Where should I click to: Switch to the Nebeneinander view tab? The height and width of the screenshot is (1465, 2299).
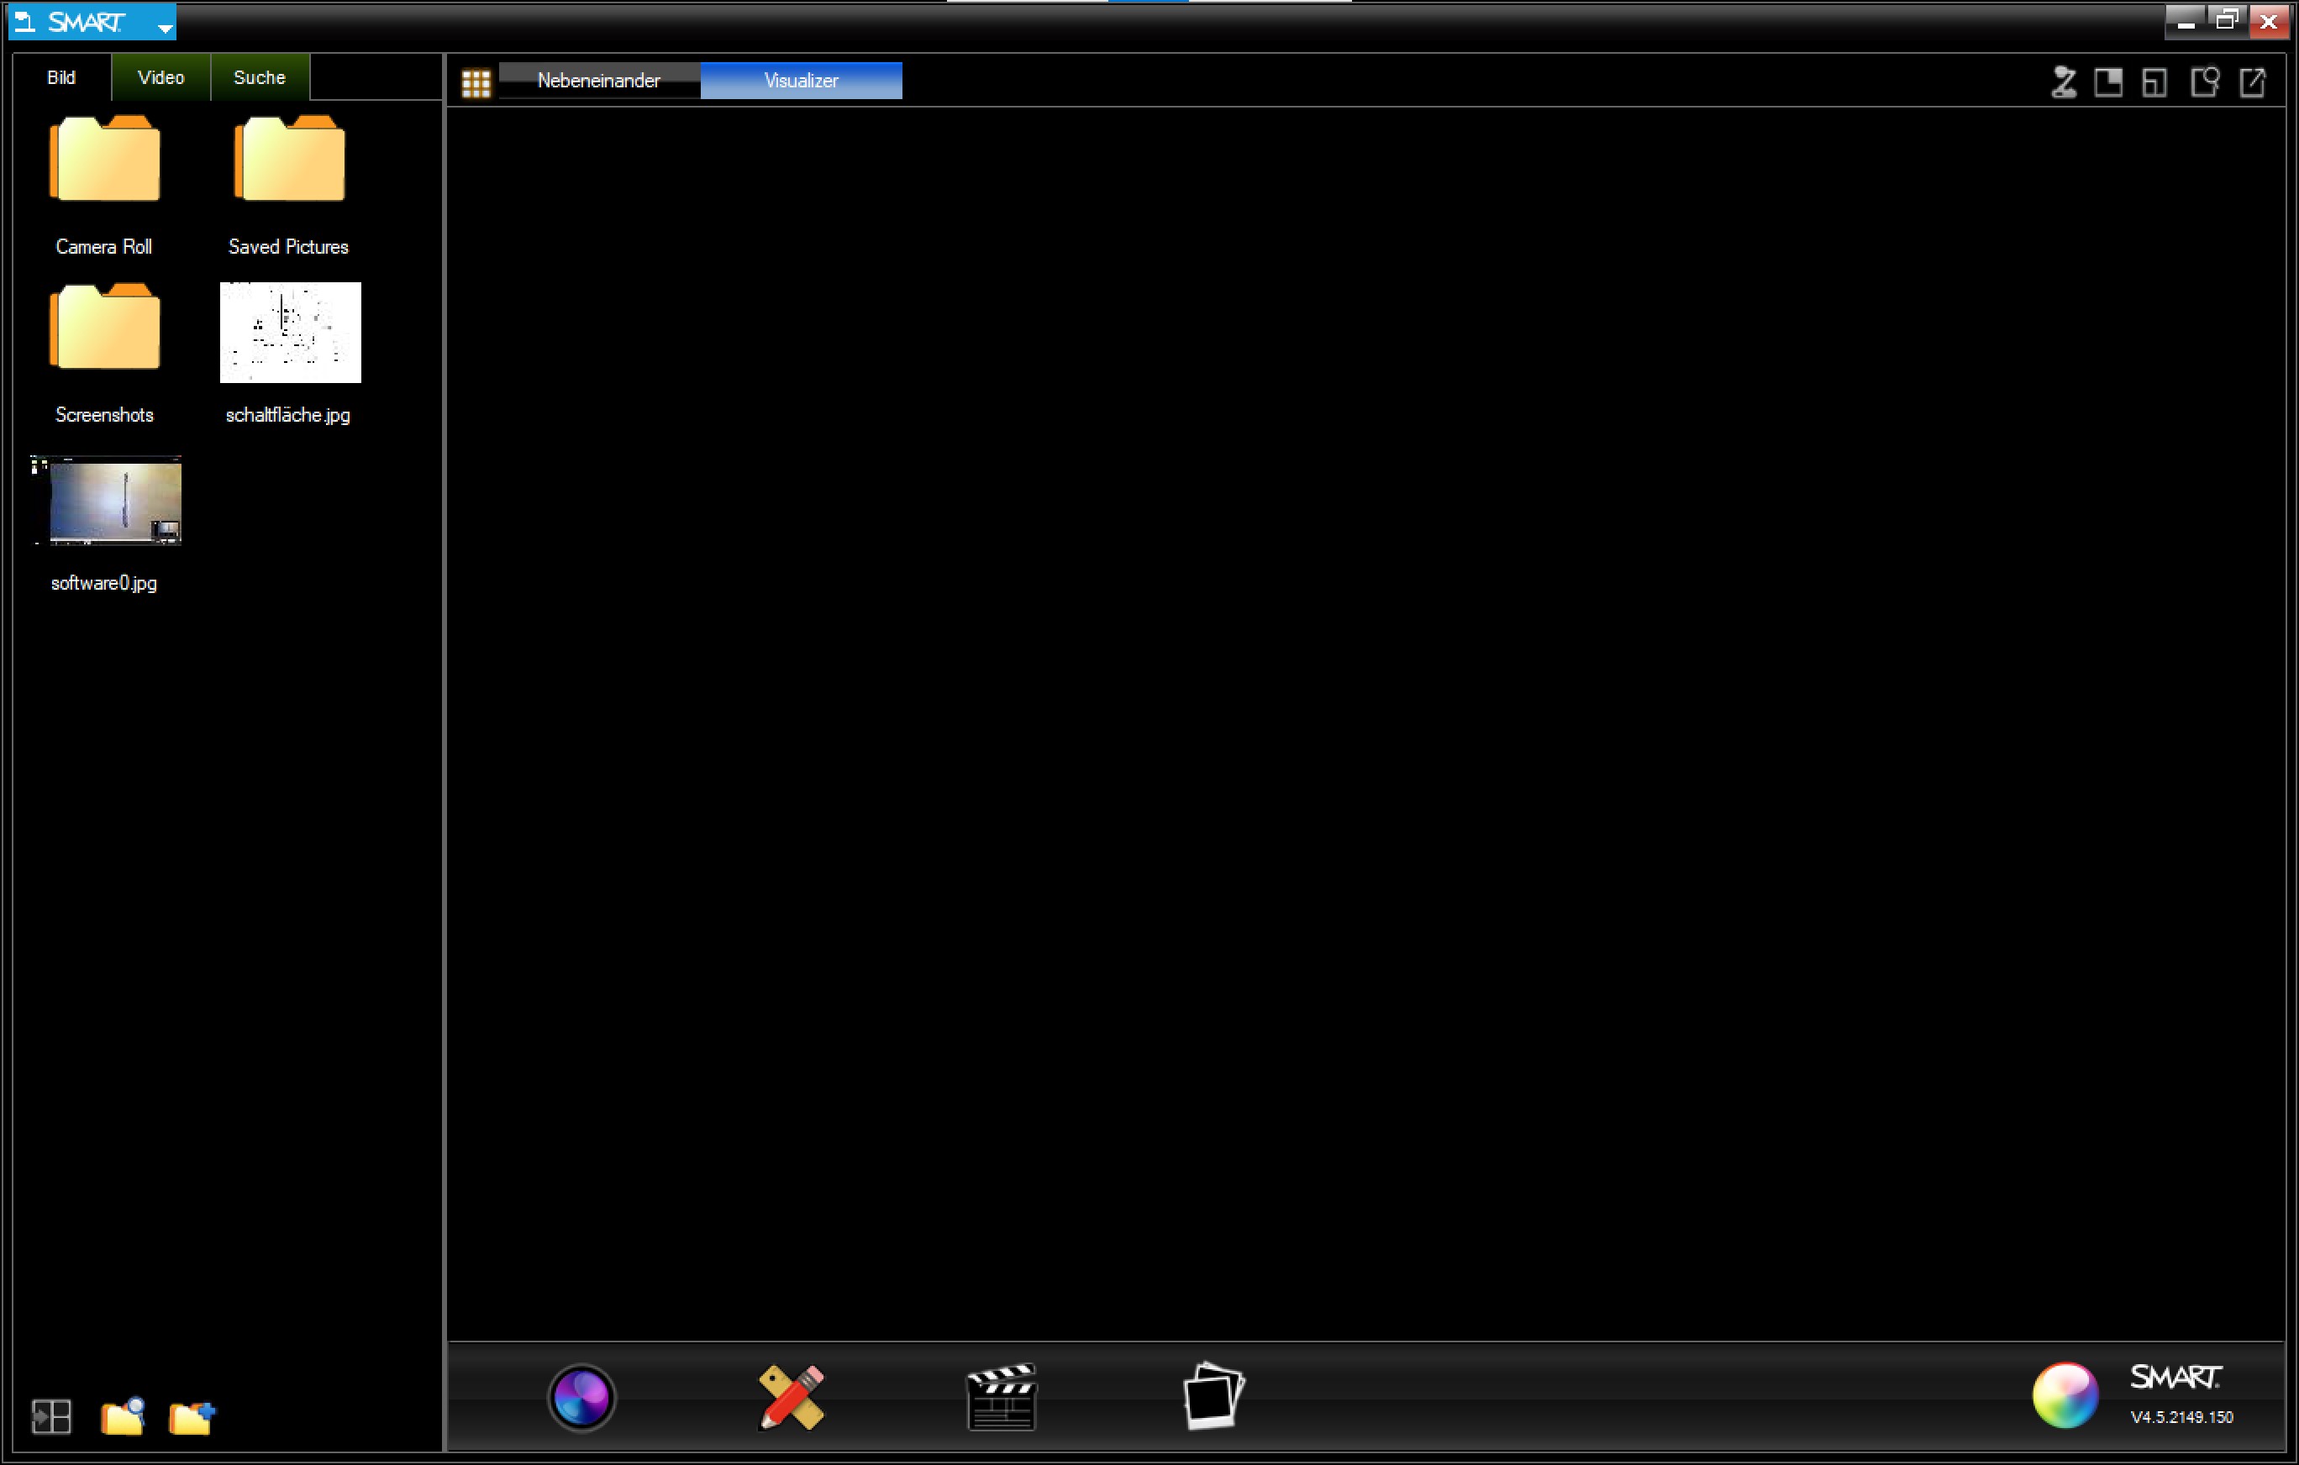[x=598, y=80]
